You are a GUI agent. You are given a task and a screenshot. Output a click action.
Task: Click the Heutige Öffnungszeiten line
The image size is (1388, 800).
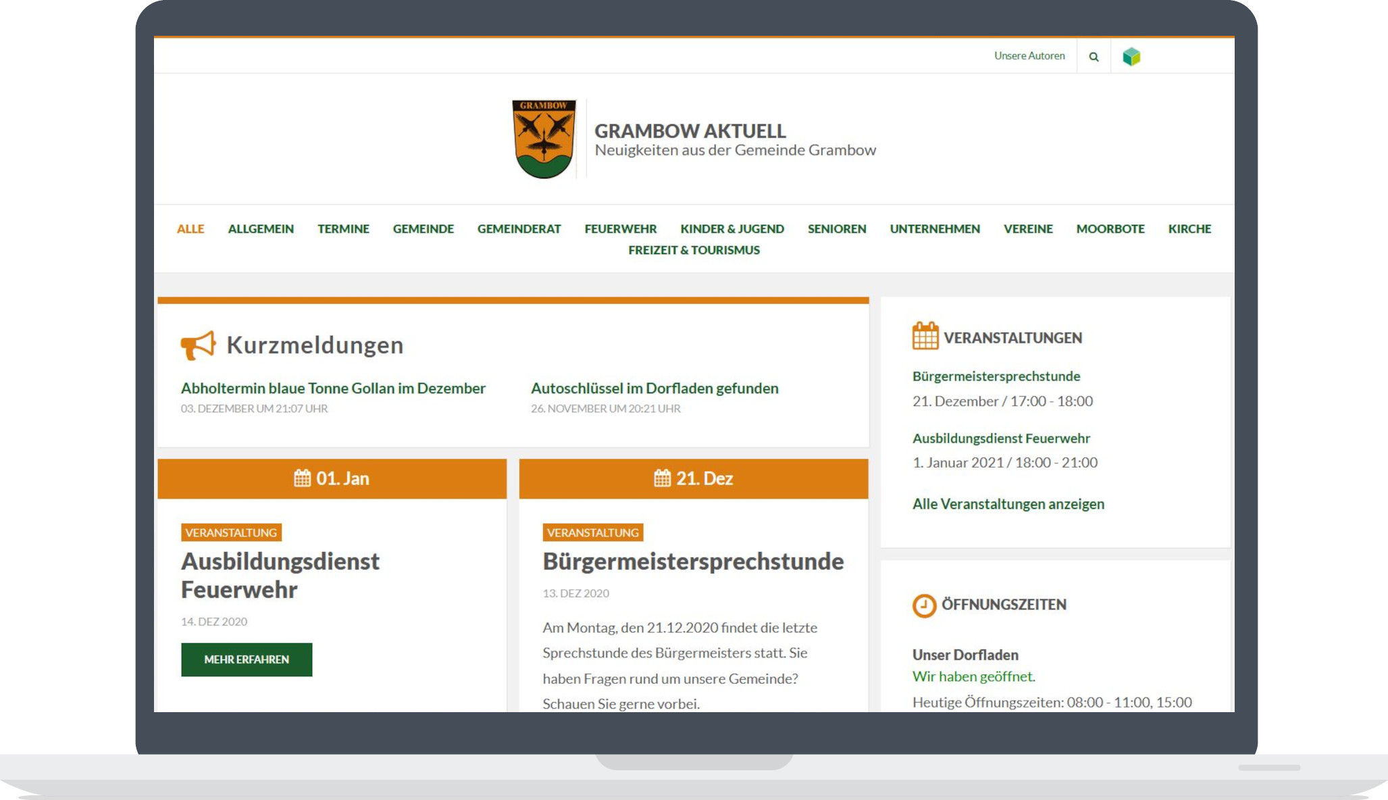click(1052, 702)
